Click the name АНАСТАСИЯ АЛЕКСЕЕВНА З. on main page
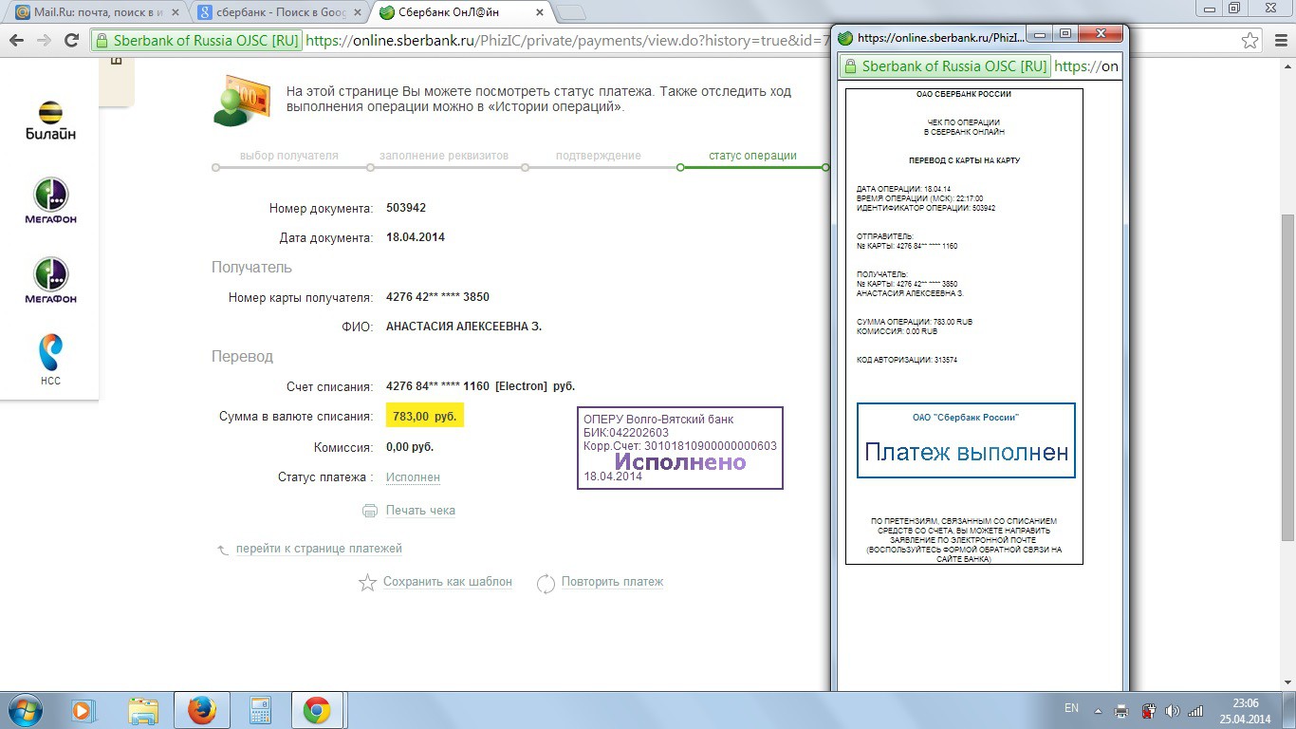Screen dimensions: 1296x729 464,327
